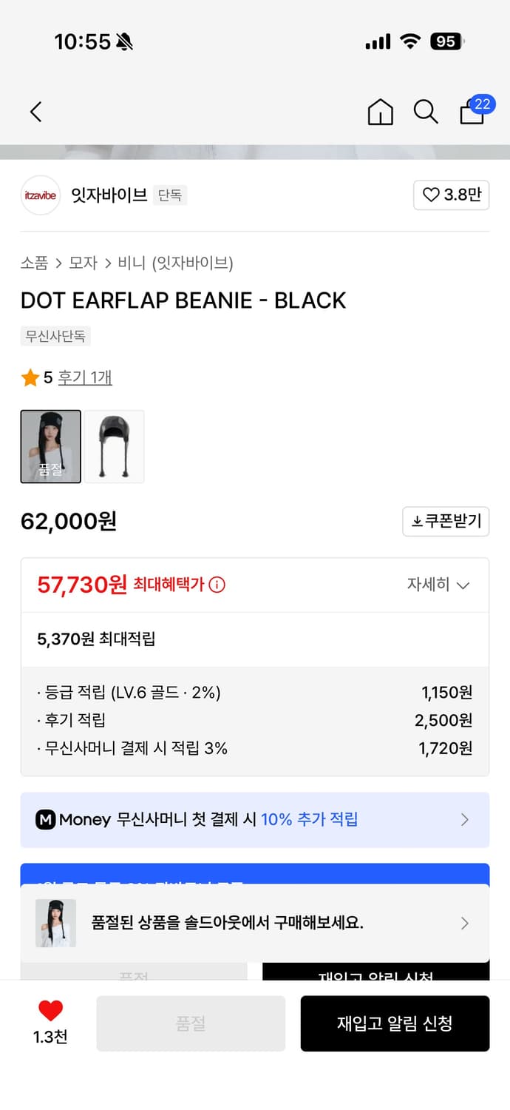Toggle the 품절 sold-out button
Viewport: 510px width, 1110px height.
[190, 1023]
